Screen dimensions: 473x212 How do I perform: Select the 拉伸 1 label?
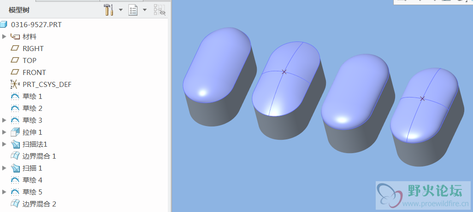coord(33,132)
